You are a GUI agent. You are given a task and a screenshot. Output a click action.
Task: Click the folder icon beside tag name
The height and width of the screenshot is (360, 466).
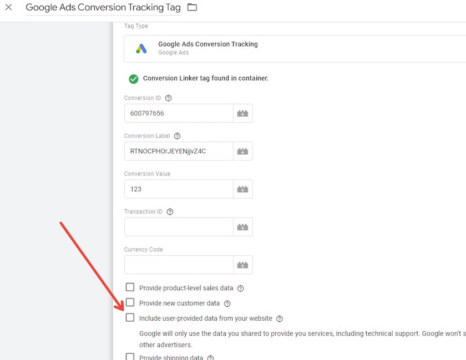[192, 8]
